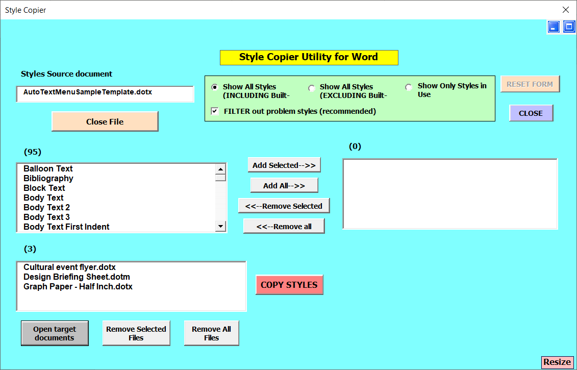The image size is (577, 370).
Task: Close the Style Copier window
Action: (x=566, y=10)
